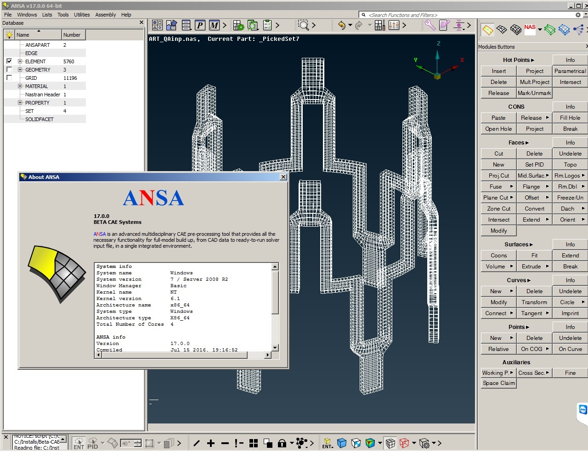Select the surface MESH module icon

tap(502, 30)
